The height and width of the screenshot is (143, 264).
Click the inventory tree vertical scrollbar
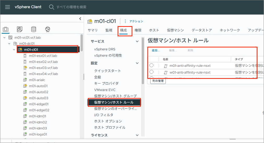[82, 43]
